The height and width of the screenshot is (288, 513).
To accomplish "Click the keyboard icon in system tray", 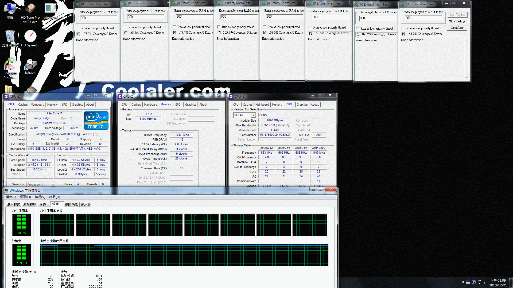I will [468, 282].
